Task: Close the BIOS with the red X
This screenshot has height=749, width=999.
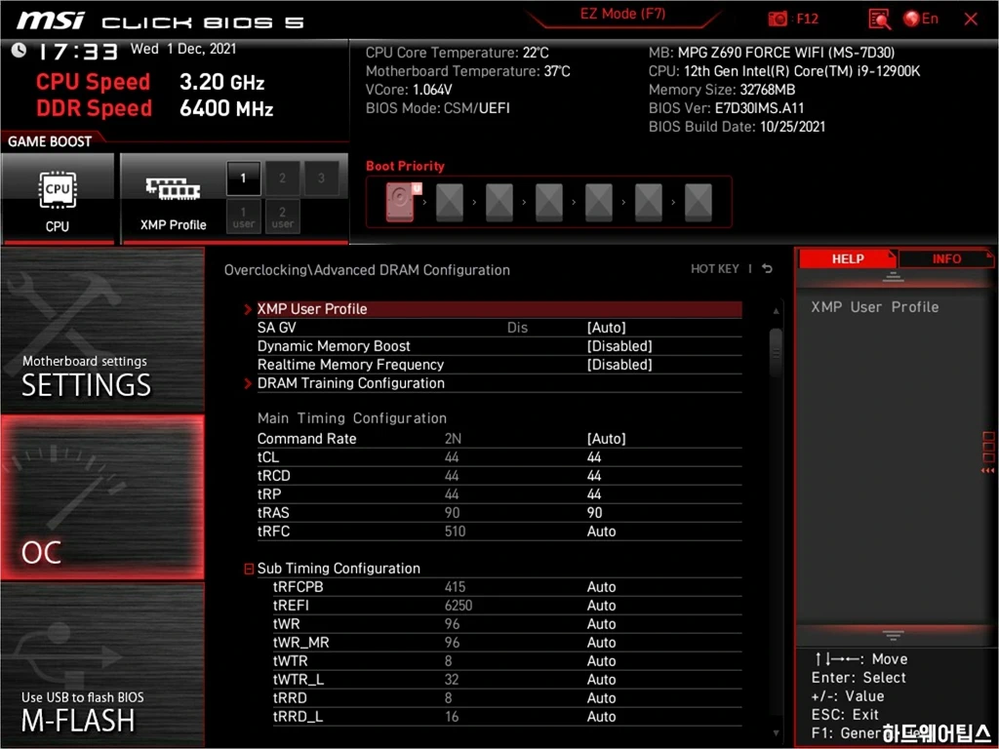Action: [x=971, y=20]
